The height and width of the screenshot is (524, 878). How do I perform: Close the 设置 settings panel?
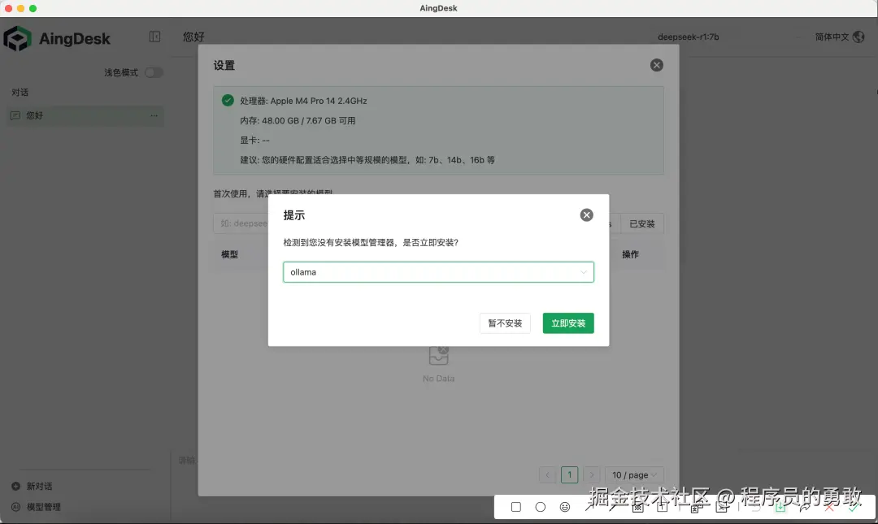tap(656, 65)
